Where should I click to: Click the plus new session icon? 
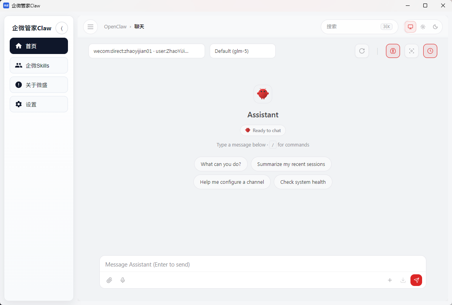(390, 280)
